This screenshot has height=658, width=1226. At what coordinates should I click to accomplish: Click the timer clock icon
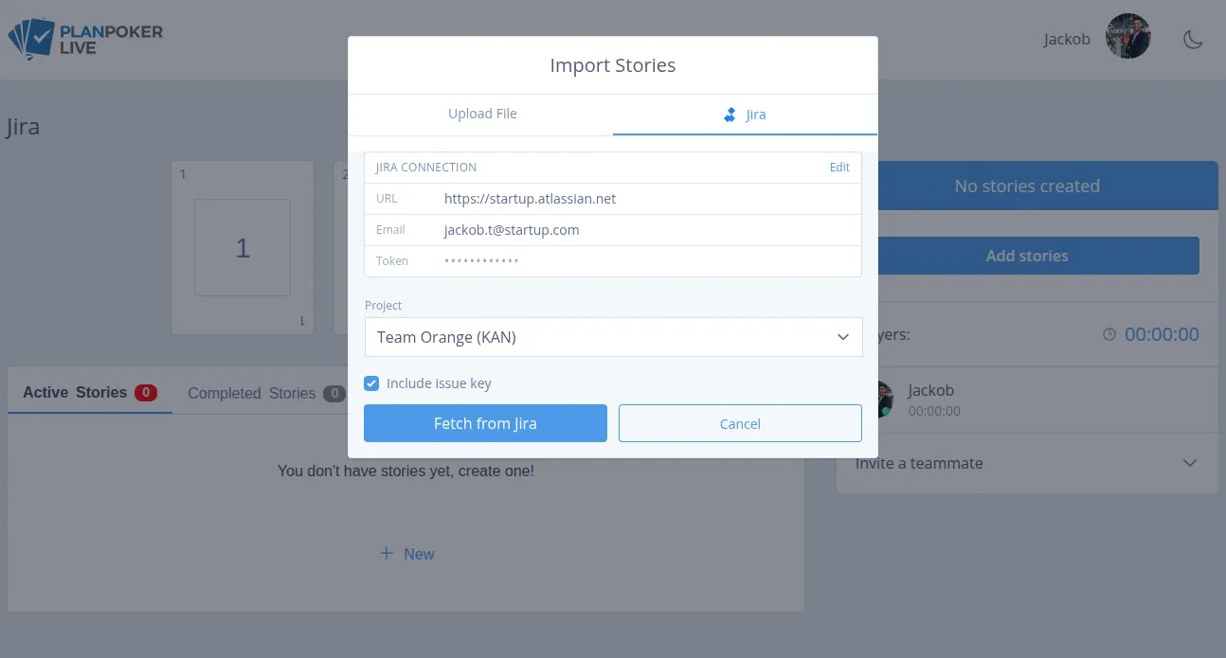pyautogui.click(x=1109, y=334)
